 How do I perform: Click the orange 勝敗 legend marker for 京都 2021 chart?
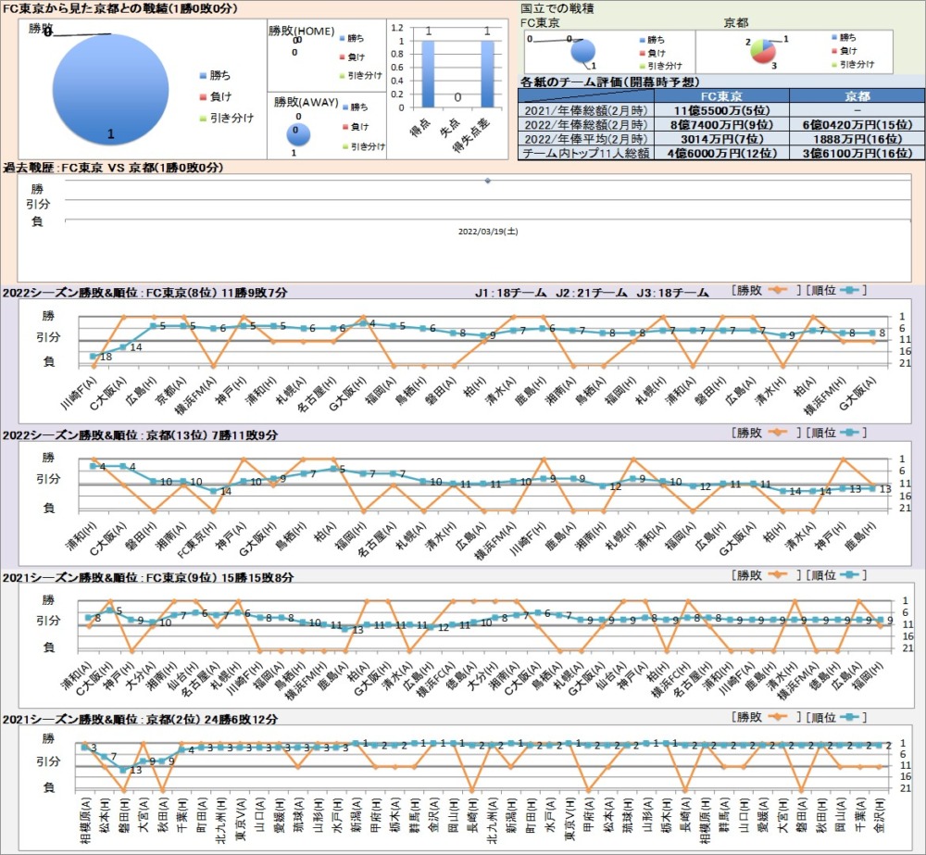tap(777, 717)
